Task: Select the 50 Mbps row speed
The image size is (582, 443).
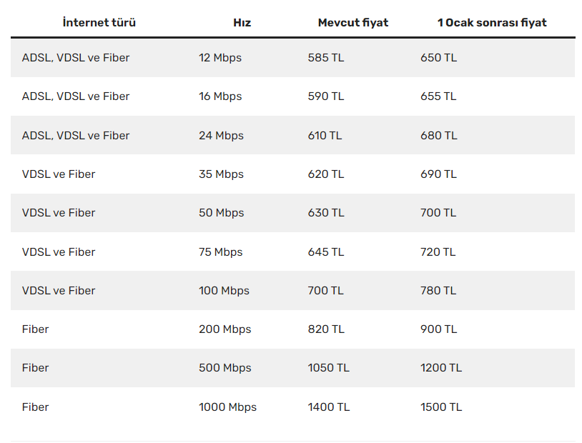Action: [221, 213]
